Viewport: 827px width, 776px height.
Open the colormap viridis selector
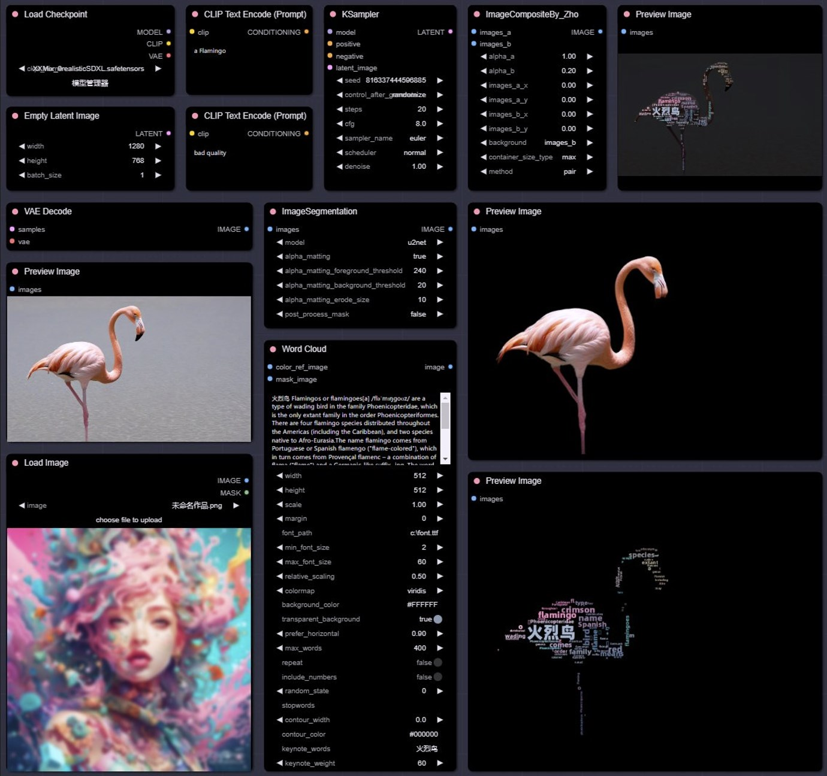[360, 591]
